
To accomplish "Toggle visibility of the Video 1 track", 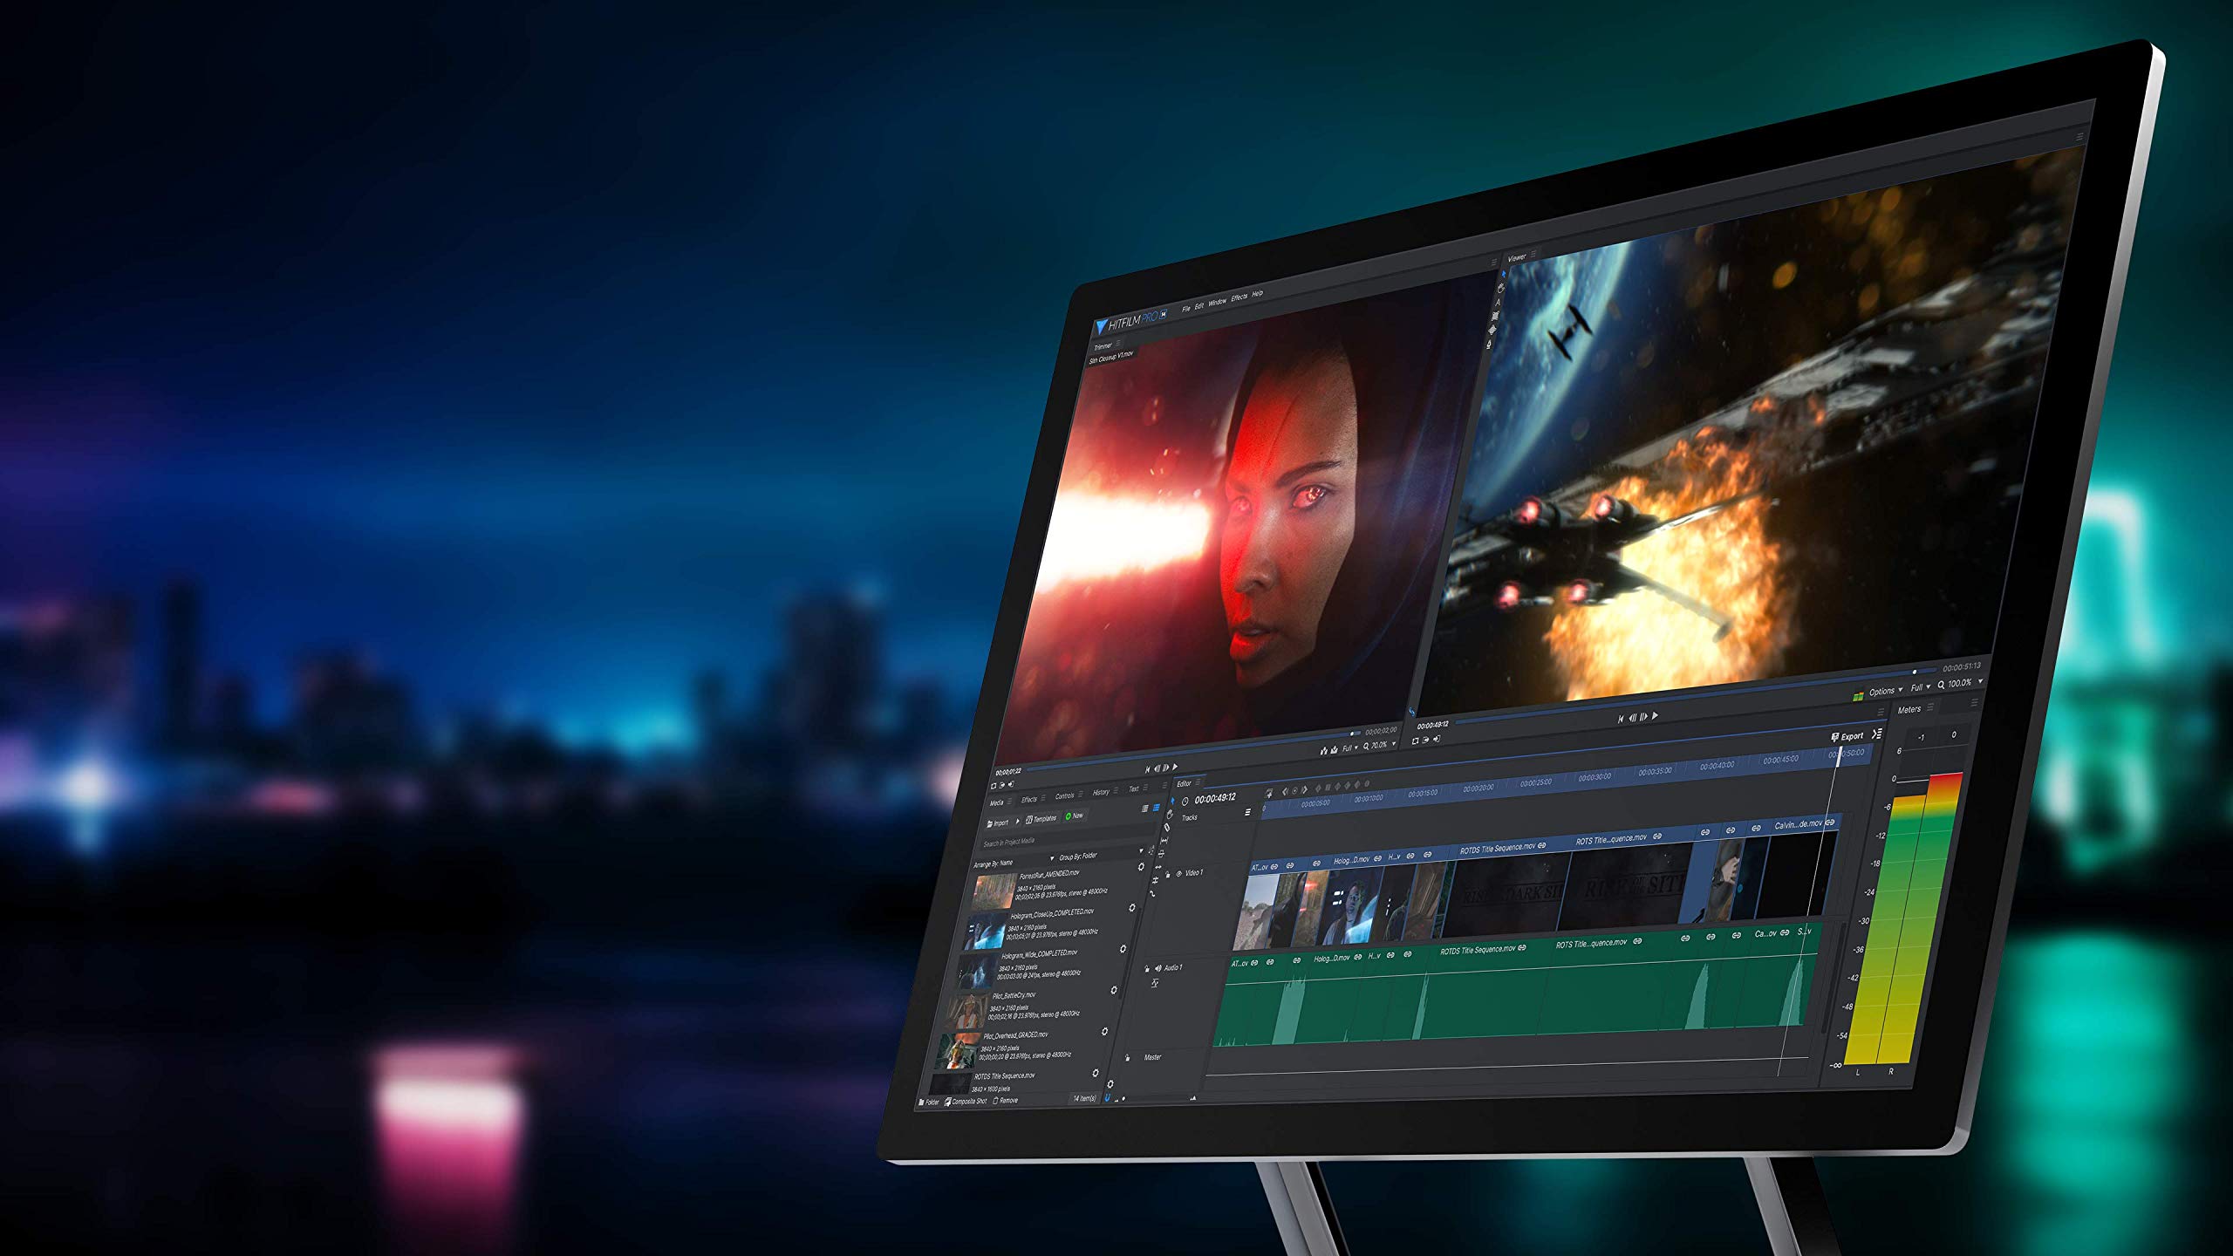I will (x=1178, y=874).
